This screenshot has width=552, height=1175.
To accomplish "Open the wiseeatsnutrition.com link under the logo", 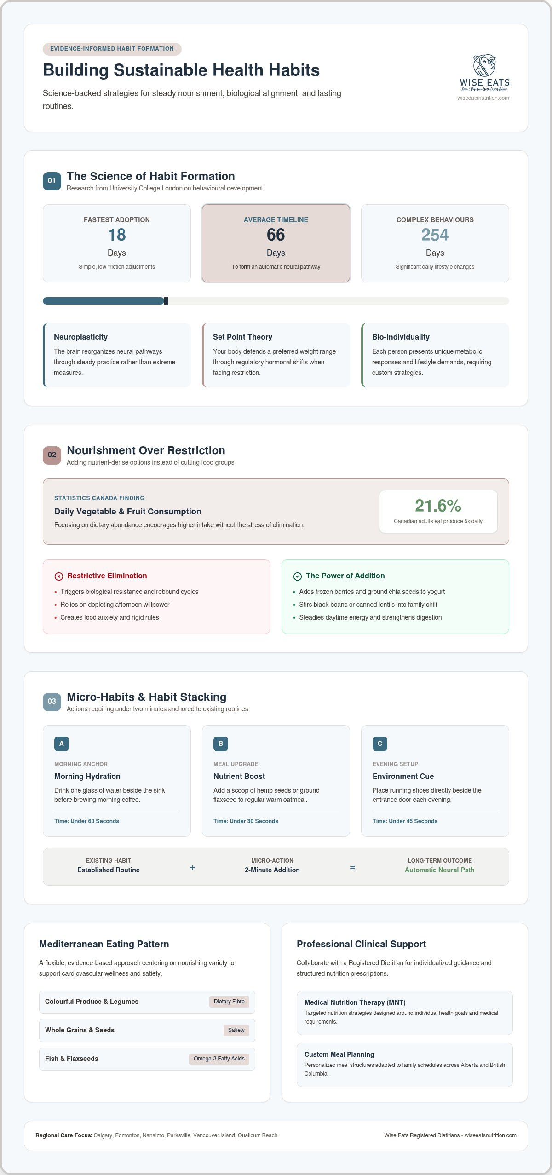I will (x=483, y=98).
